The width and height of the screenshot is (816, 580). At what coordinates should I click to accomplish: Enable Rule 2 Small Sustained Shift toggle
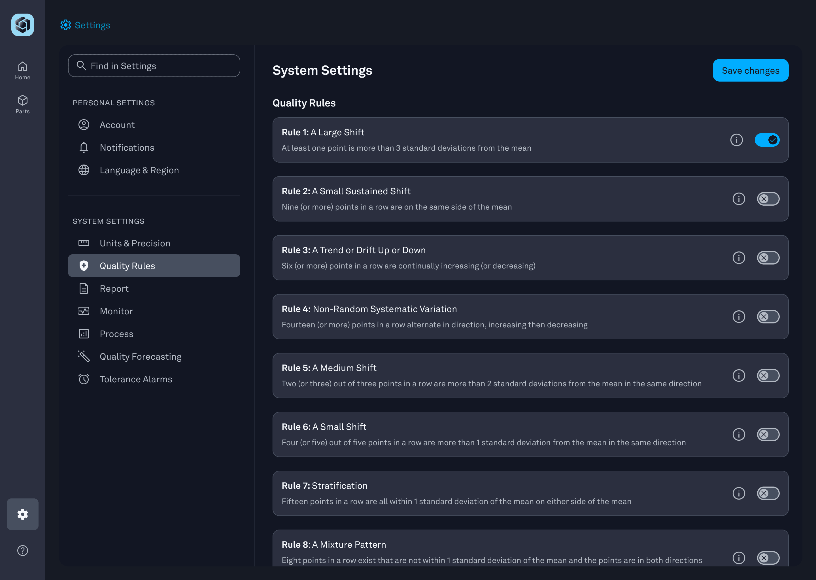(x=768, y=199)
